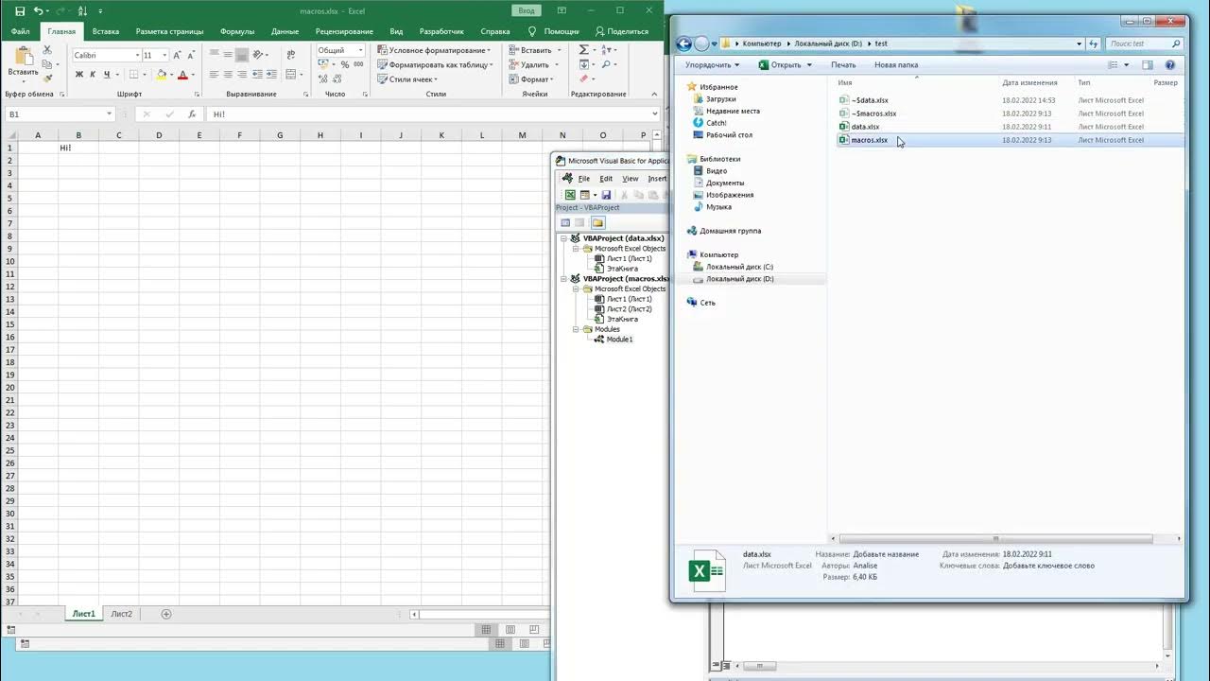Open the Calibri font name dropdown
The width and height of the screenshot is (1210, 681).
pos(136,55)
